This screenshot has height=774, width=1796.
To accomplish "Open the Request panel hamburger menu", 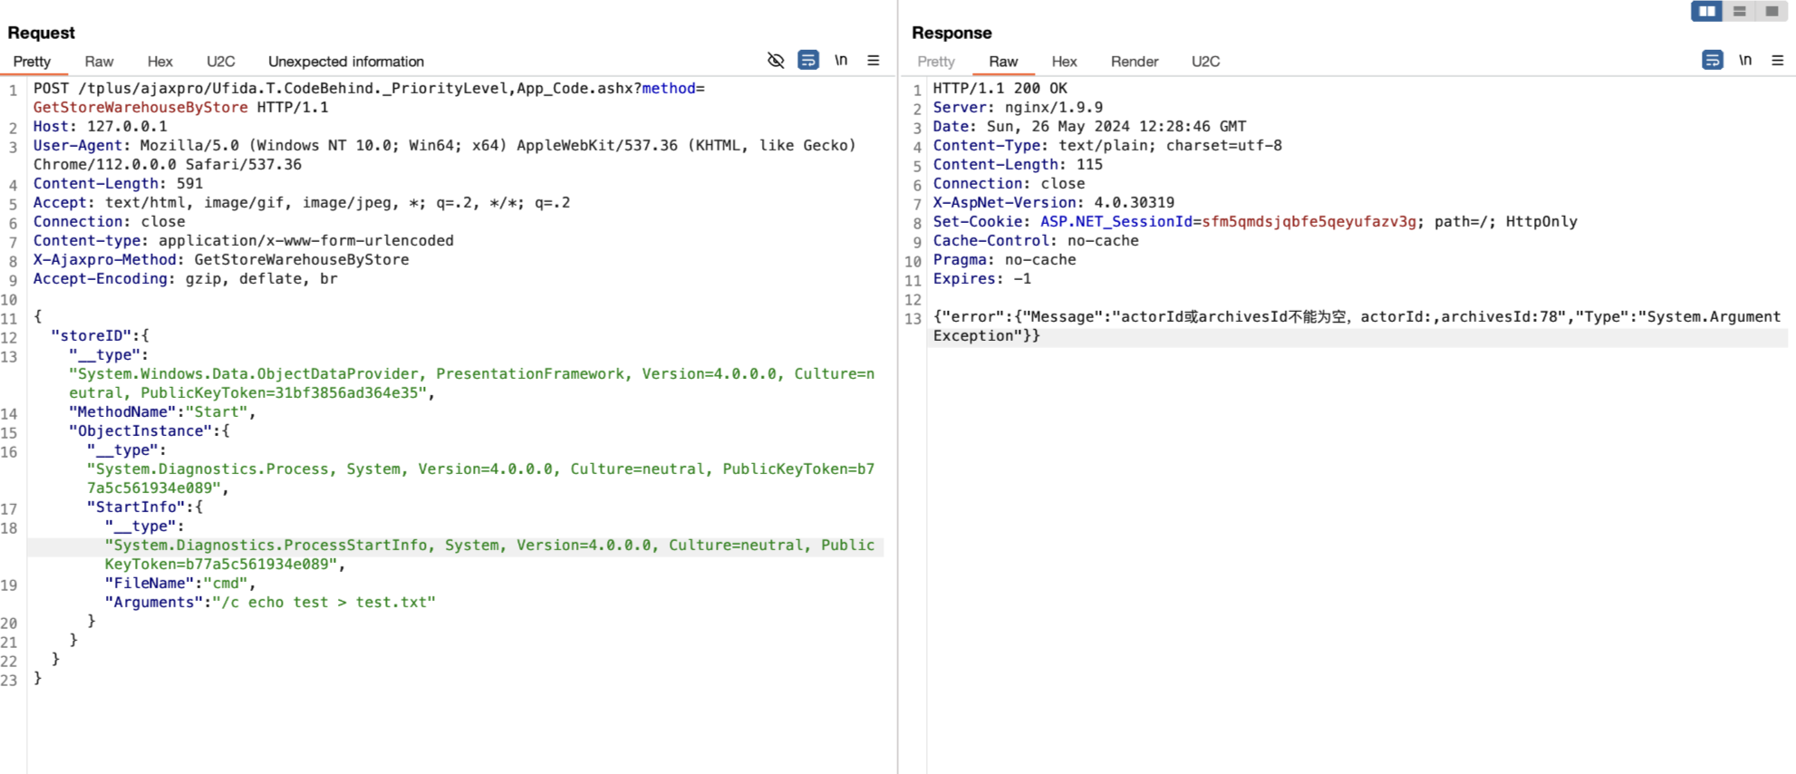I will tap(874, 61).
